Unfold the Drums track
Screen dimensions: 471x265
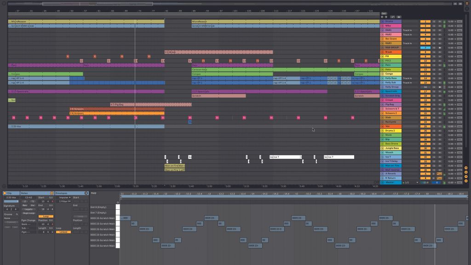(x=382, y=22)
